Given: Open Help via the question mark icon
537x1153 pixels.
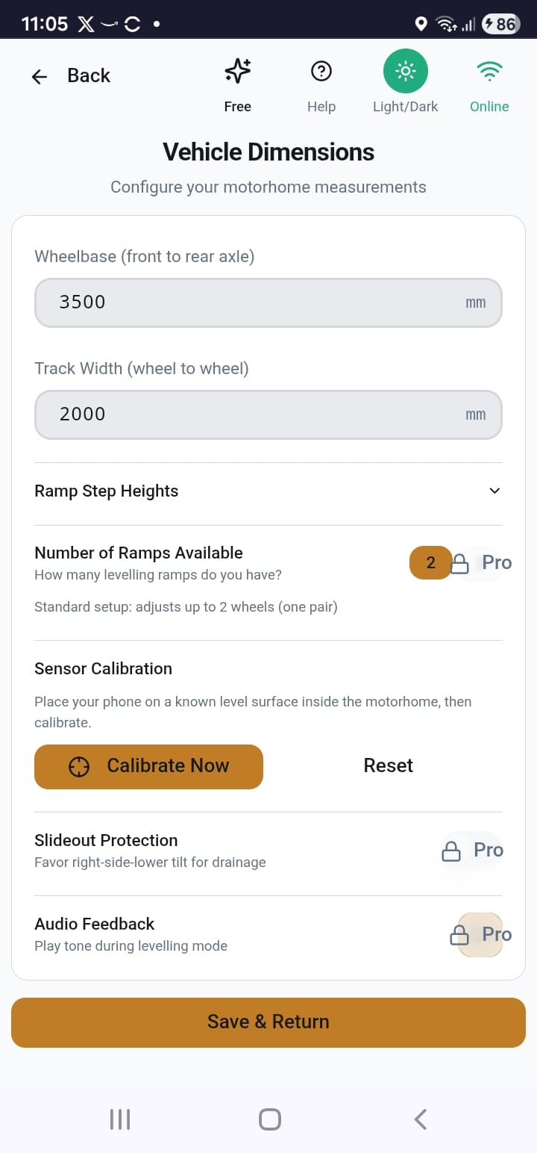Looking at the screenshot, I should (321, 71).
